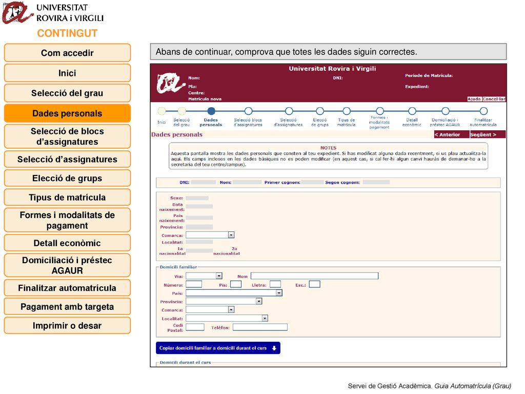Click the Cancel·lar link in the header
Image resolution: width=525 pixels, height=394 pixels.
(x=494, y=99)
